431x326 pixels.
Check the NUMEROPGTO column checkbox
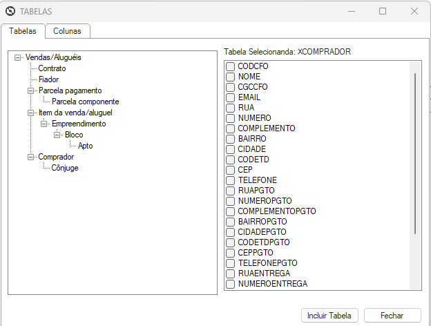click(x=230, y=201)
